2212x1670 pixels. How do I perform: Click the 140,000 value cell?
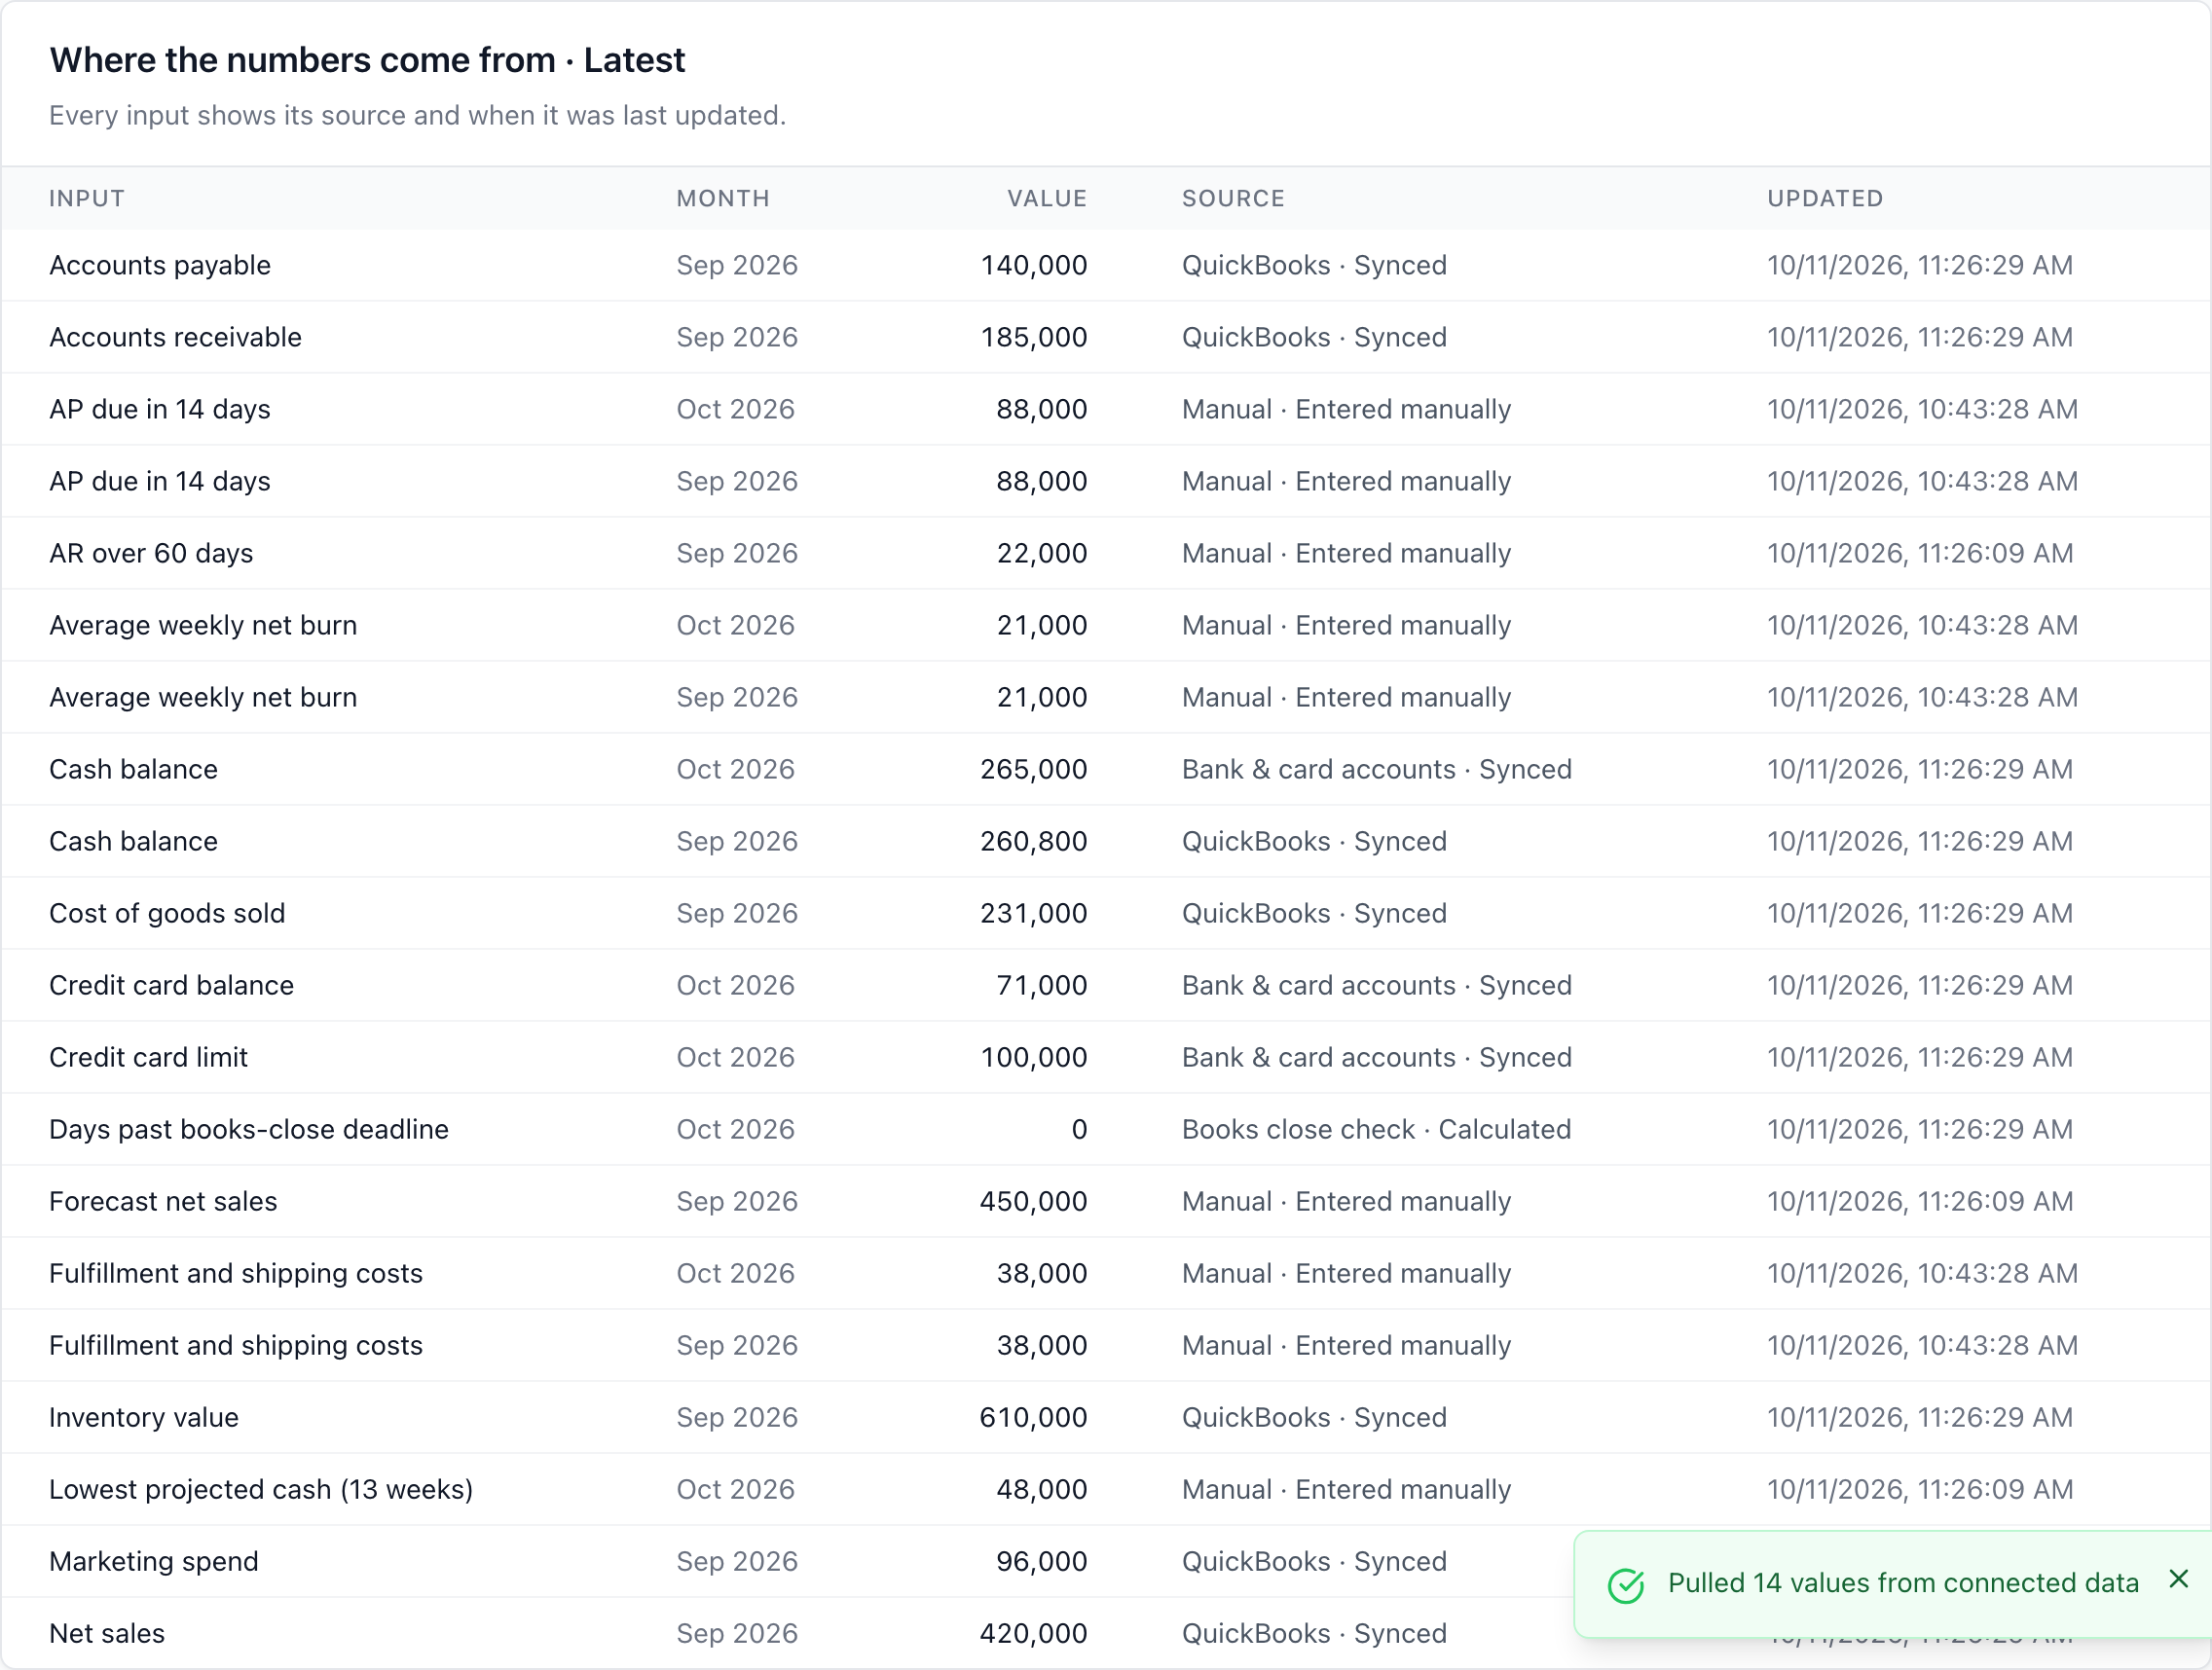coord(1034,265)
